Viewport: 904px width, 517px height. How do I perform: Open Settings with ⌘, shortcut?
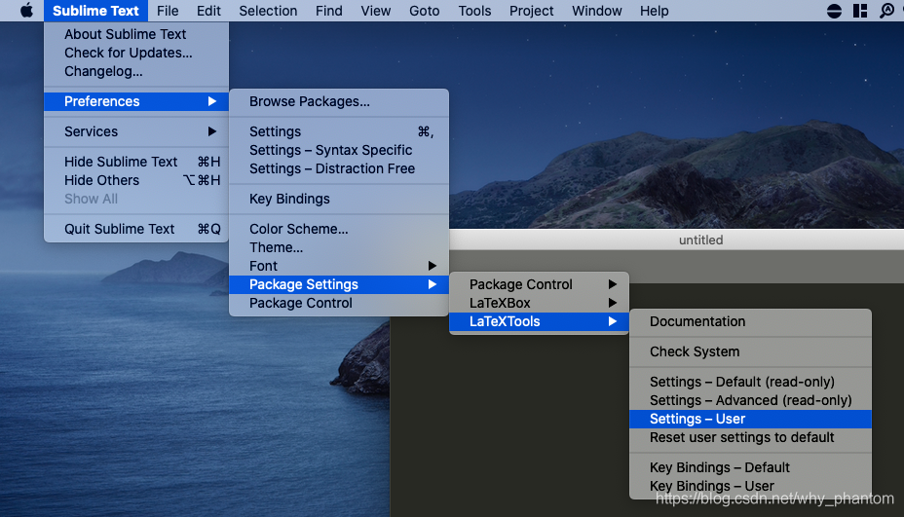tap(339, 131)
